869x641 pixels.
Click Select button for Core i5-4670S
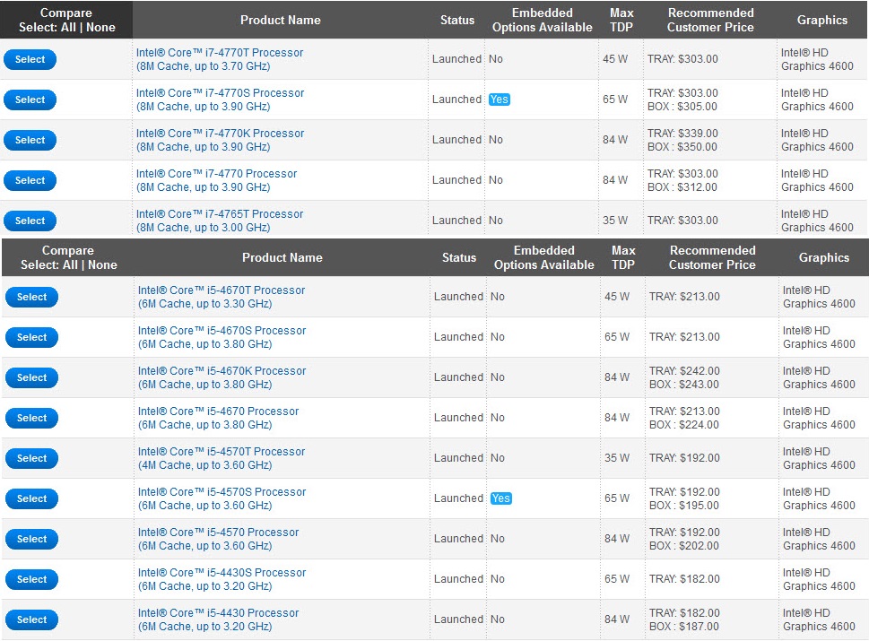pyautogui.click(x=31, y=337)
